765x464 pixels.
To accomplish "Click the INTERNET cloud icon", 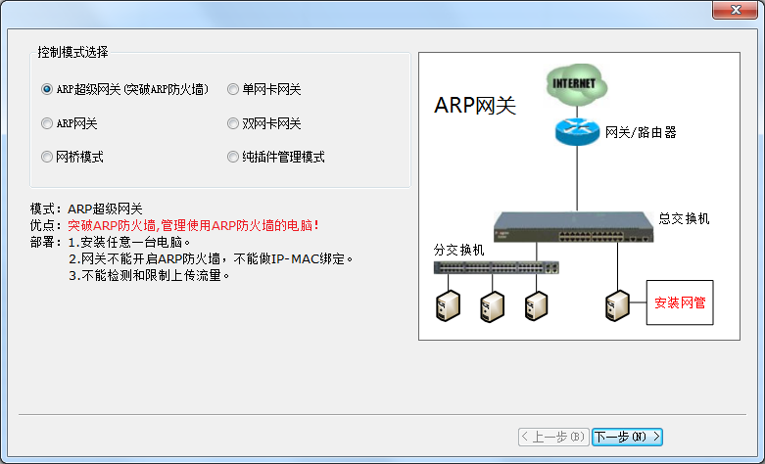I will click(x=577, y=85).
